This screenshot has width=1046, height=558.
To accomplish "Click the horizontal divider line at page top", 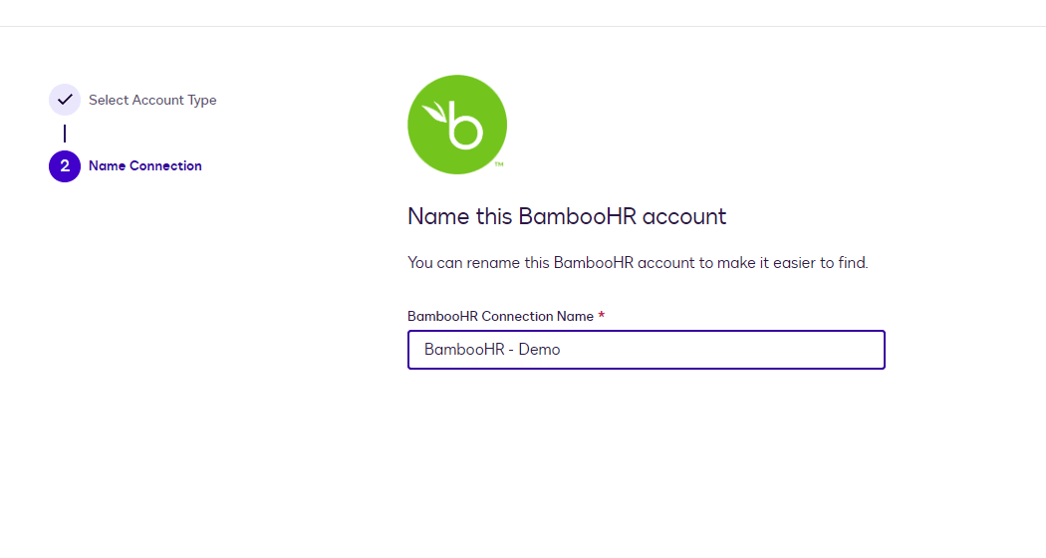I will [x=523, y=26].
